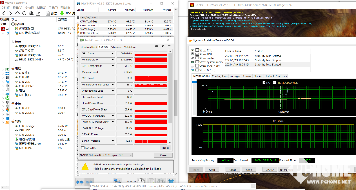356x190 pixels.
Task: Click the 传感器 sensor gauge icon
Action: pos(13,24)
